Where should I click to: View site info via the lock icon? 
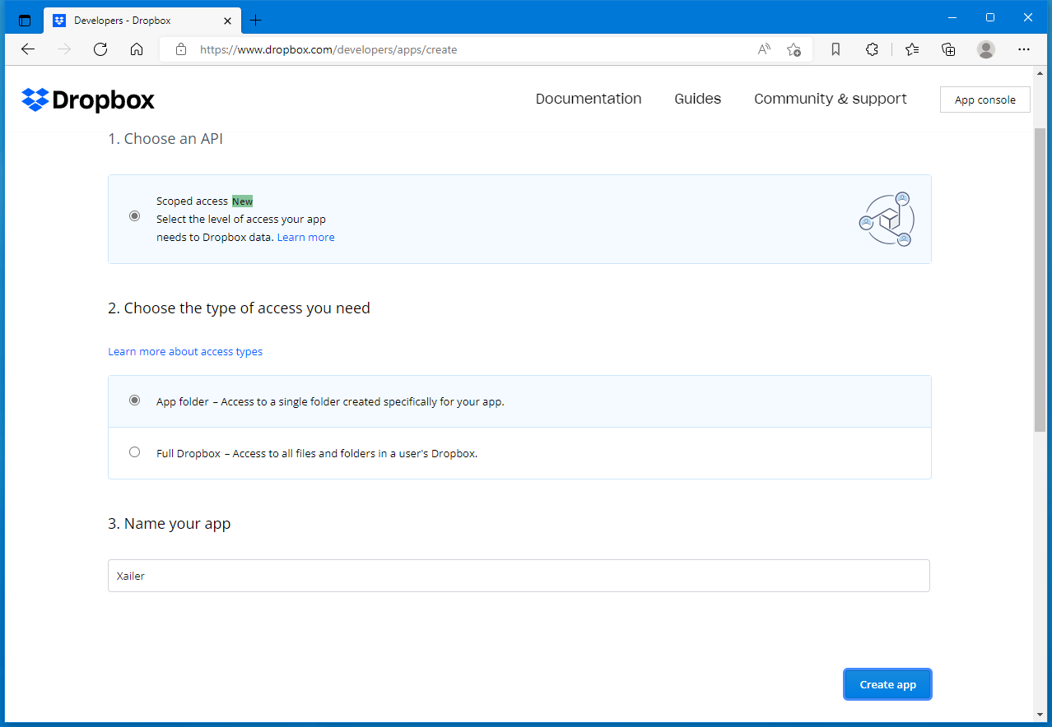[181, 49]
